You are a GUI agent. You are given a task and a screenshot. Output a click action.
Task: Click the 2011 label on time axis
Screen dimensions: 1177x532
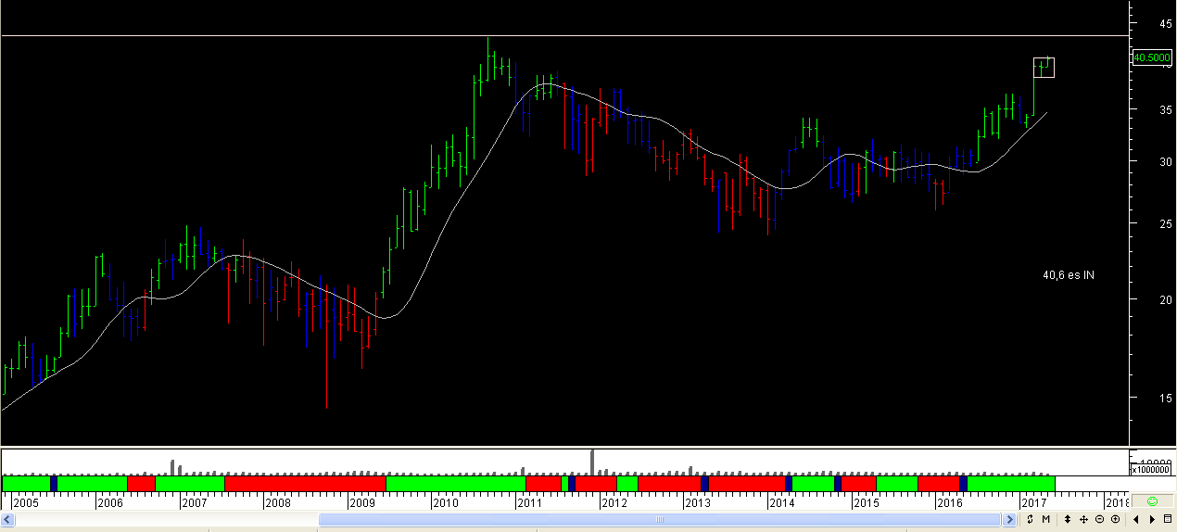coord(530,503)
